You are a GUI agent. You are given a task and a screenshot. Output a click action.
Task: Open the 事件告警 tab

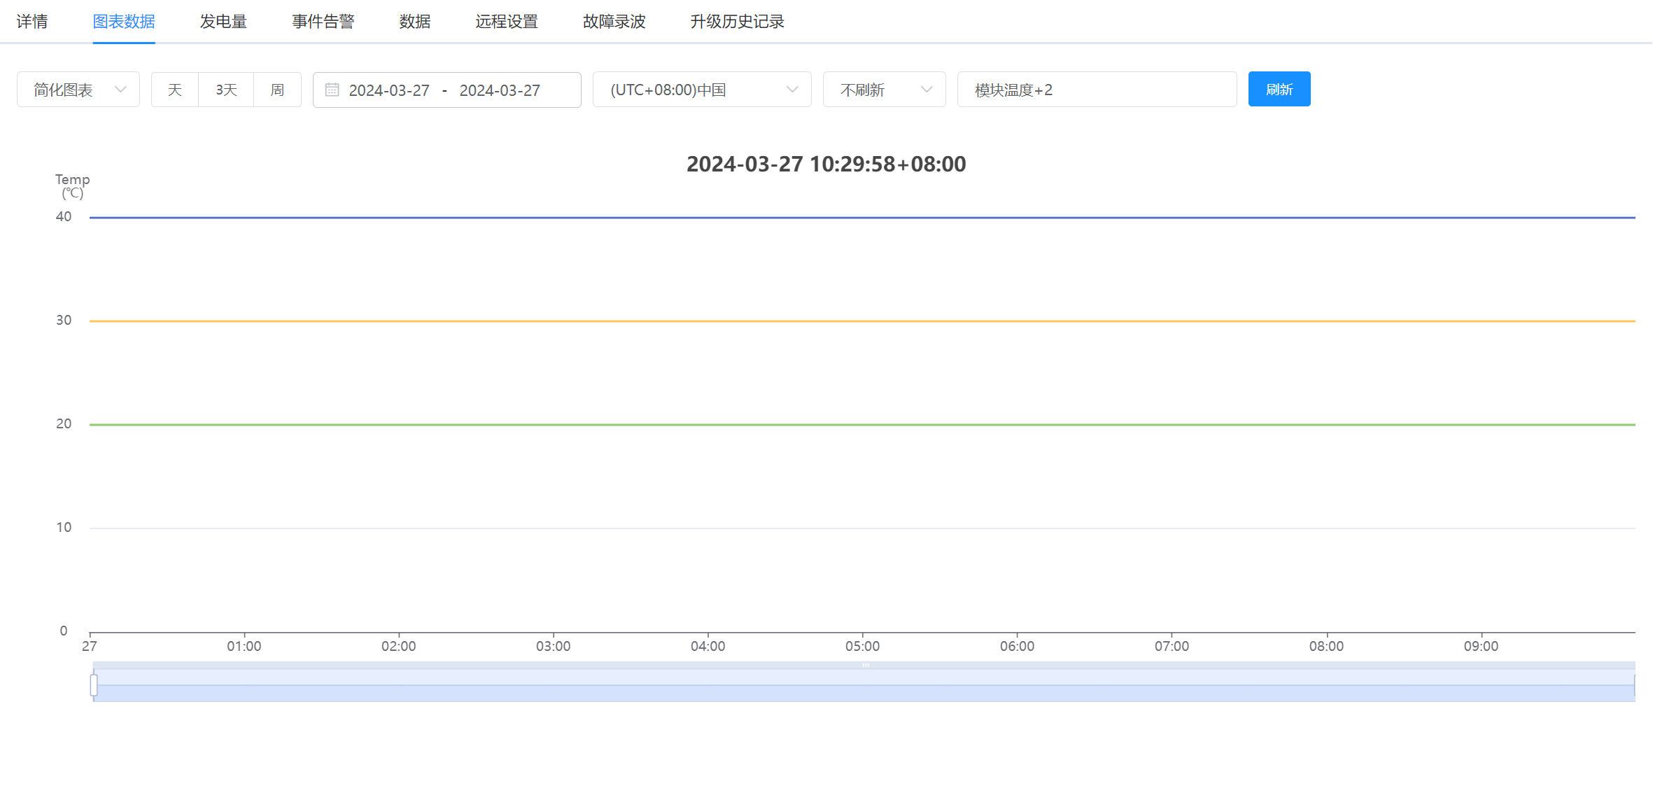click(x=323, y=22)
